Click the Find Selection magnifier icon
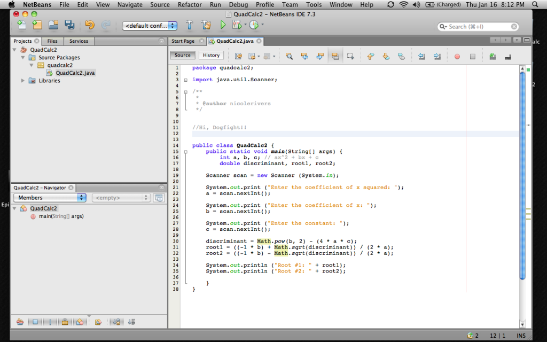Viewport: 547px width, 342px height. [x=289, y=56]
